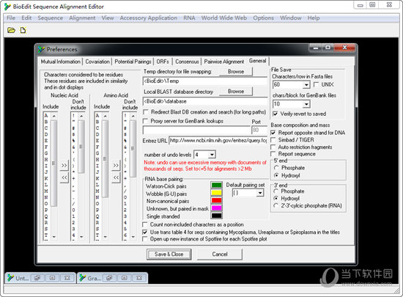Uncheck Report opposite strand for DNA
The image size is (403, 297).
click(273, 133)
